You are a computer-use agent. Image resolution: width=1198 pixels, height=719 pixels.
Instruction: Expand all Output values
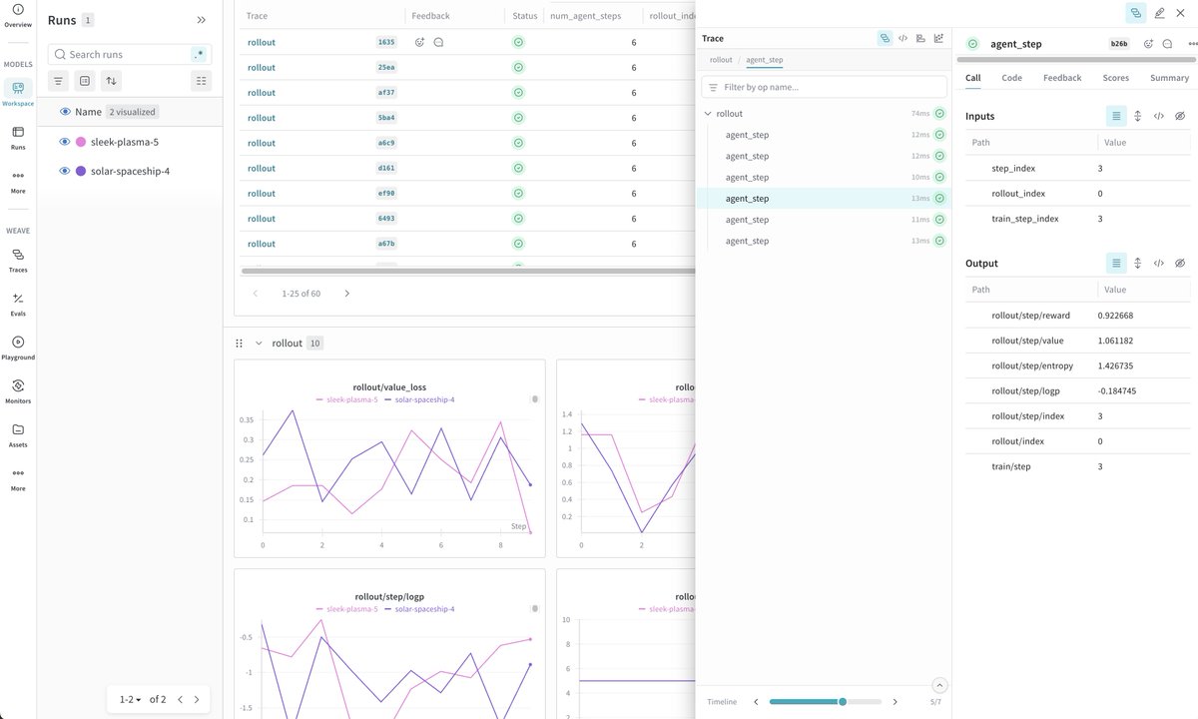pyautogui.click(x=1137, y=264)
